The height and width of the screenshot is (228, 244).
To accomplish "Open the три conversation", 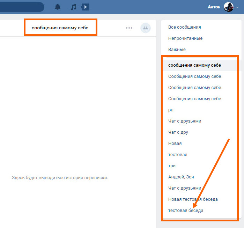I will pyautogui.click(x=172, y=166).
